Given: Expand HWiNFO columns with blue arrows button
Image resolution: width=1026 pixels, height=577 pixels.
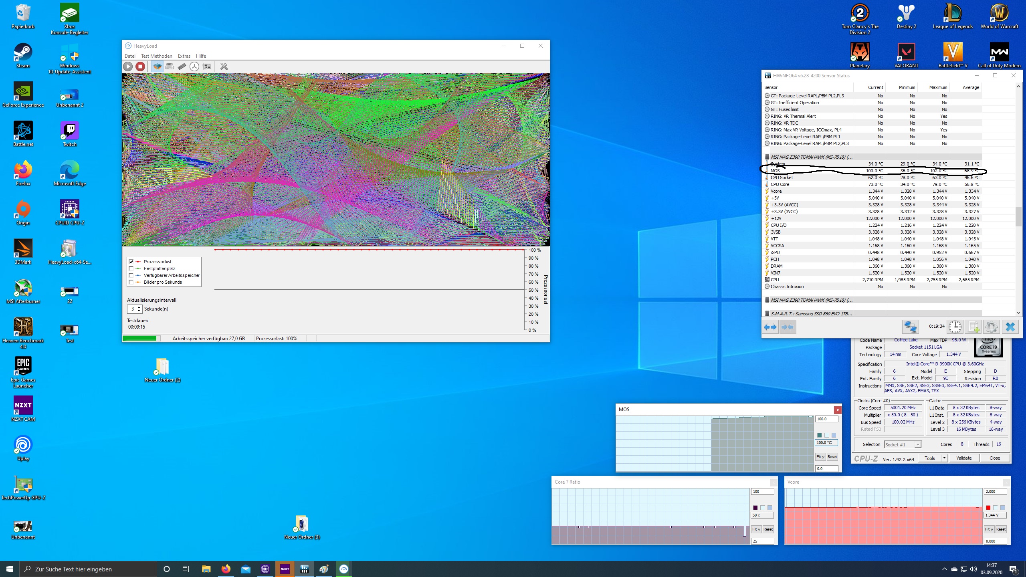Looking at the screenshot, I should pos(770,327).
